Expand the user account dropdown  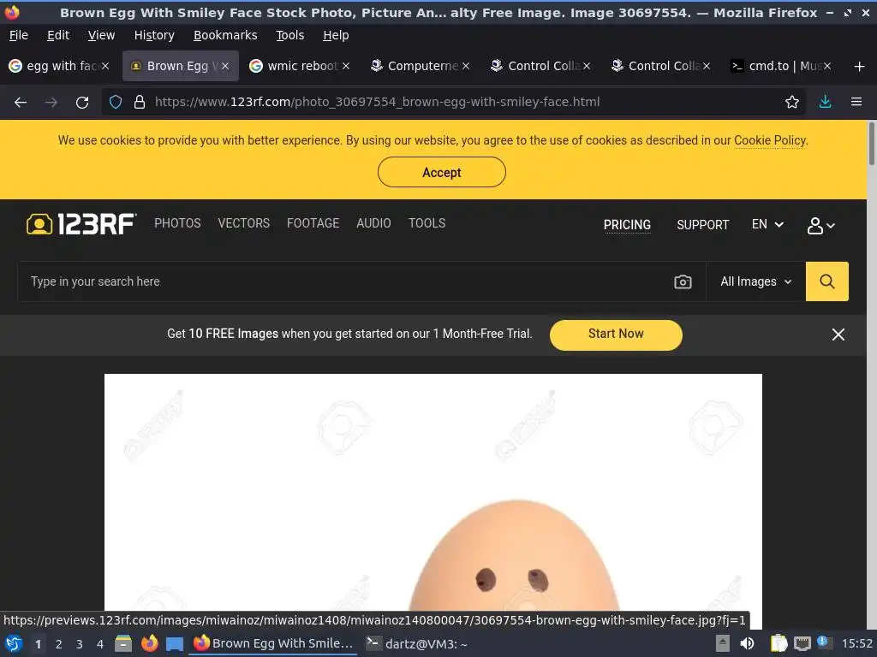[820, 226]
